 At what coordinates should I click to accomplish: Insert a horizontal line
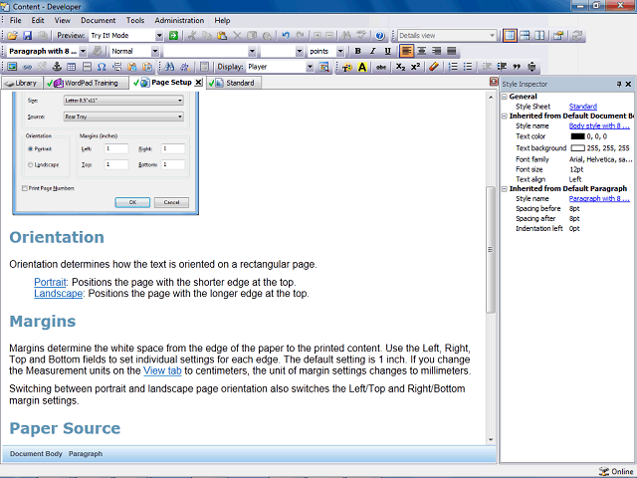click(x=87, y=67)
